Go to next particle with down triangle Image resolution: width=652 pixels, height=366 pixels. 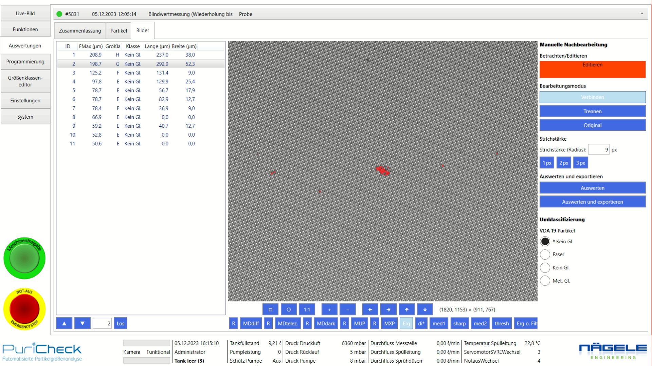tap(82, 323)
